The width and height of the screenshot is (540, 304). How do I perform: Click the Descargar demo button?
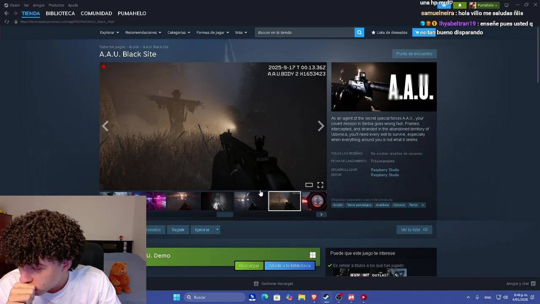[249, 266]
